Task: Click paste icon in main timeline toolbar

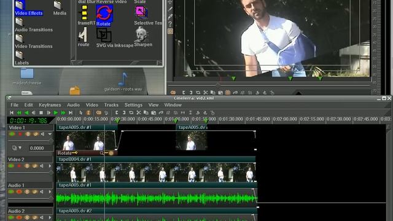Action: click(x=154, y=113)
